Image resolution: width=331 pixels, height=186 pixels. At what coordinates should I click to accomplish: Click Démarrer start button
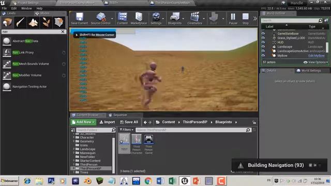(x=10, y=181)
